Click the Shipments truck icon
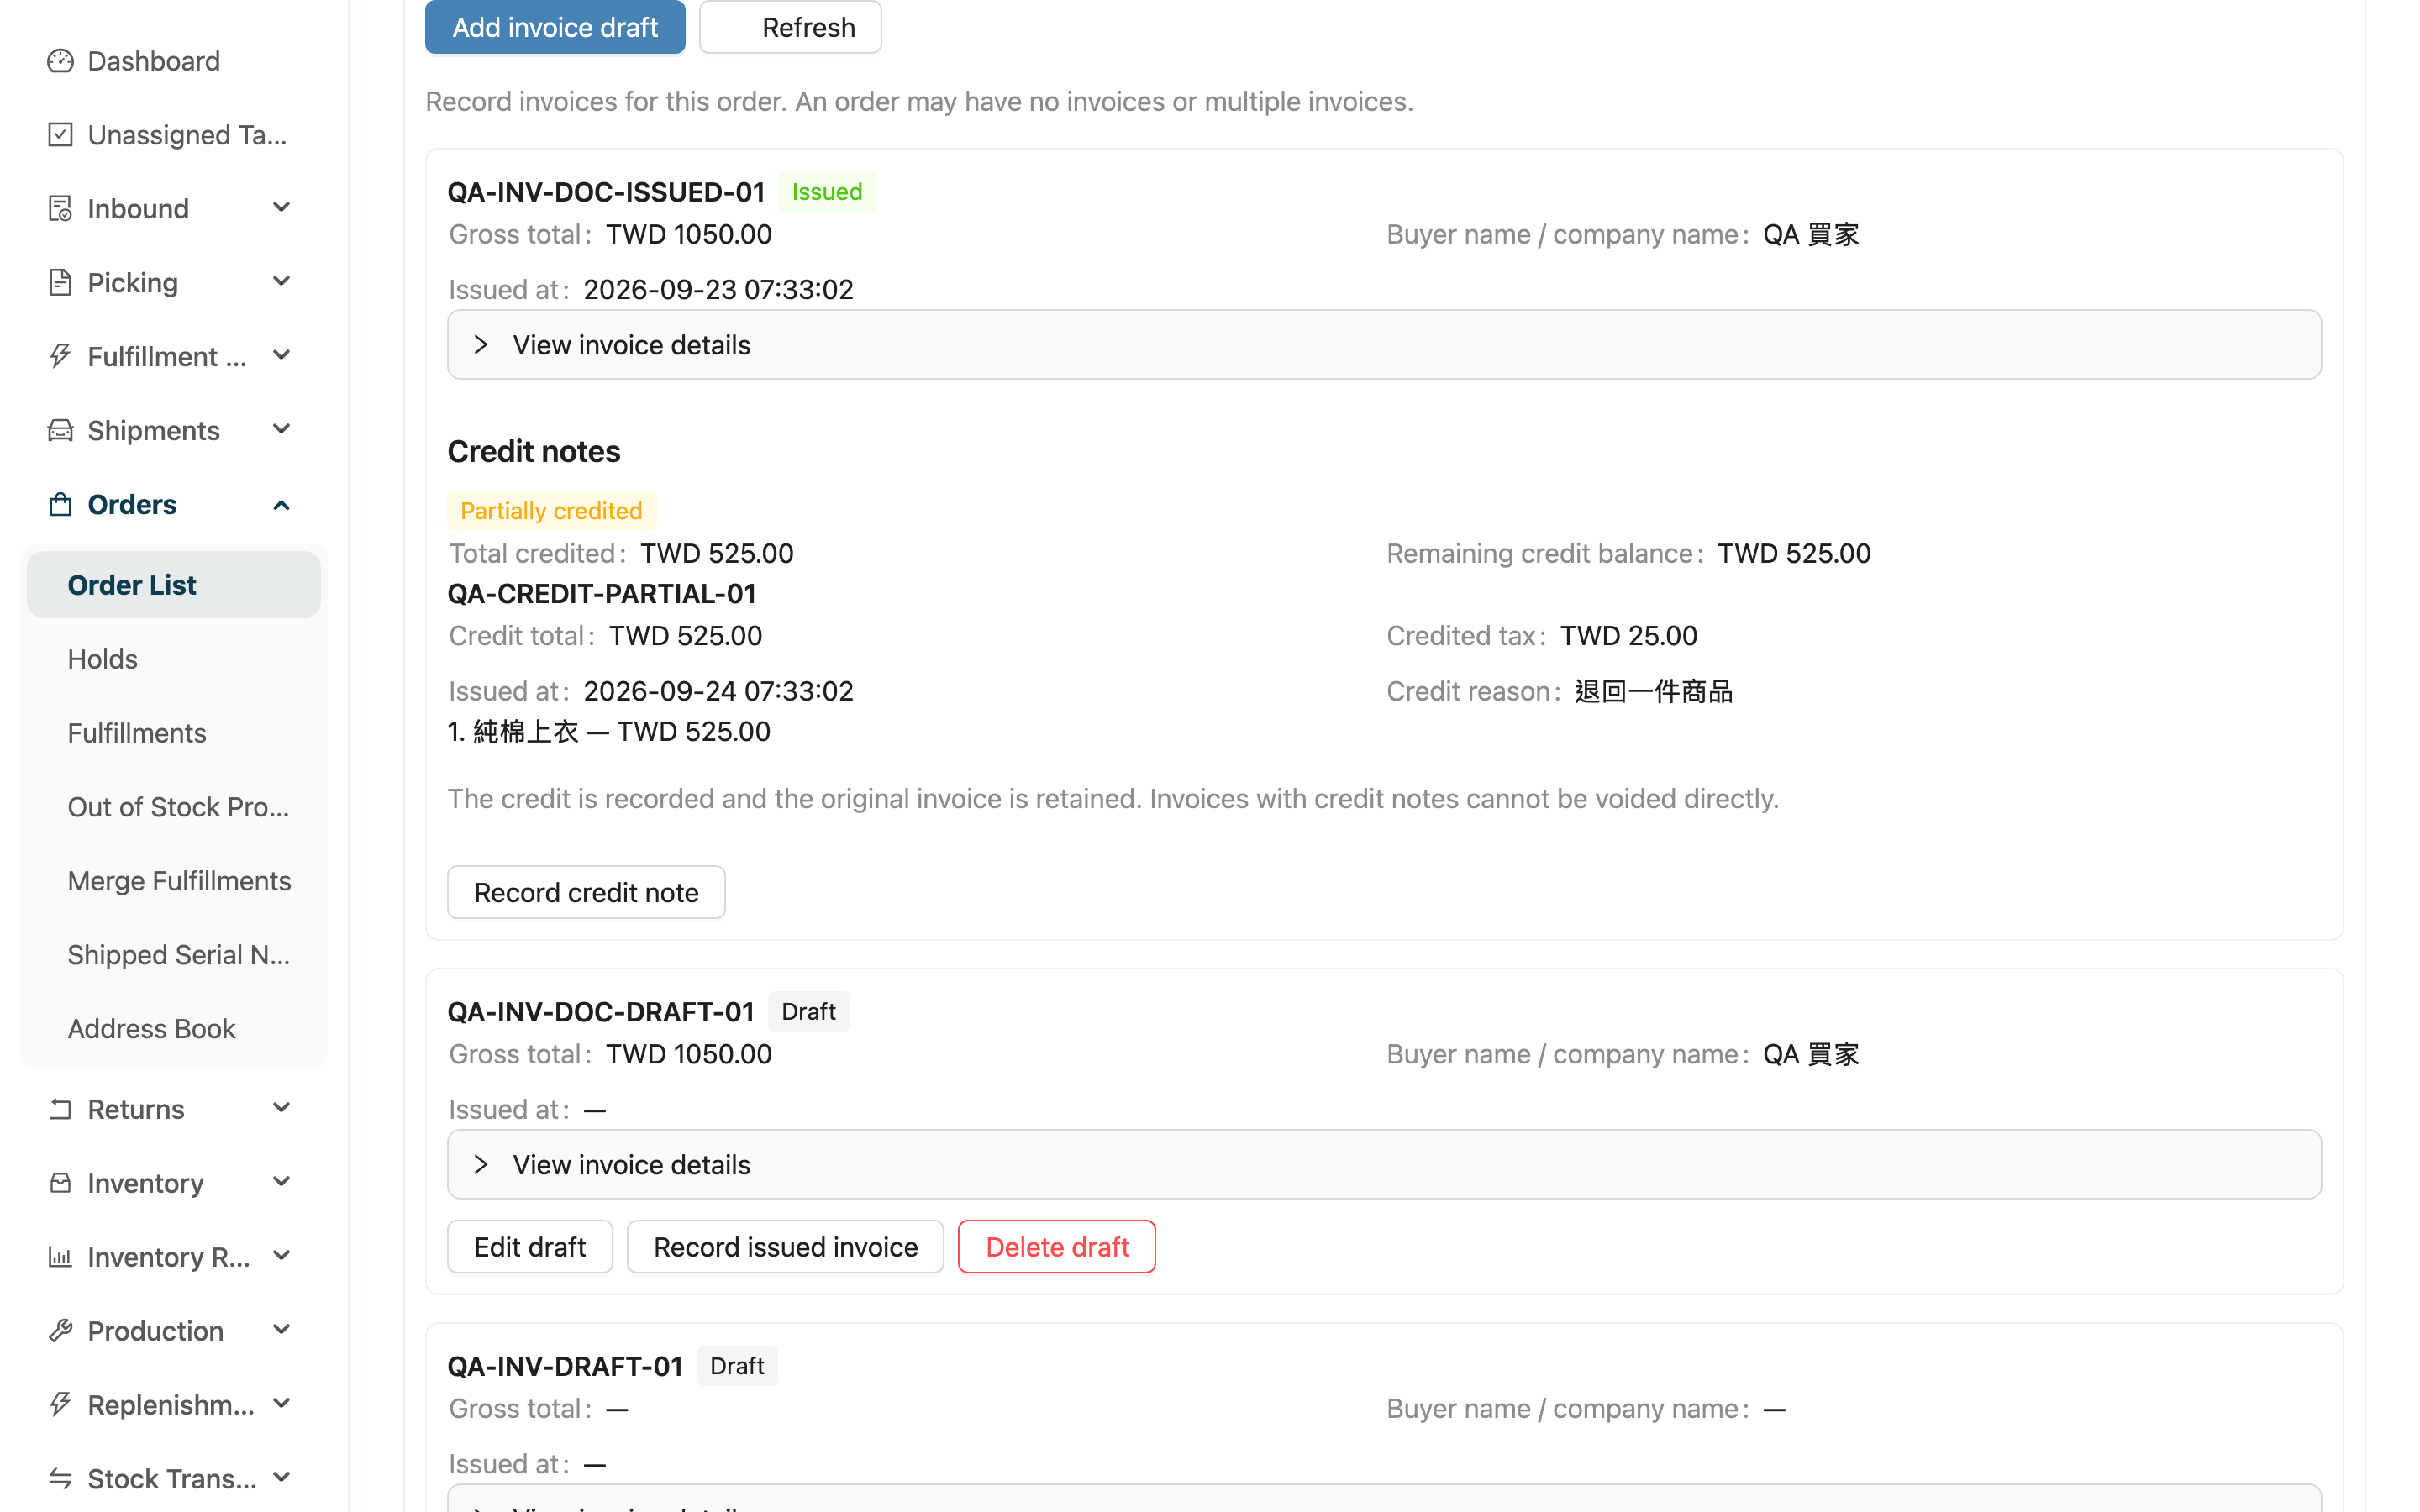Screen dimensions: 2420x1512 60,431
